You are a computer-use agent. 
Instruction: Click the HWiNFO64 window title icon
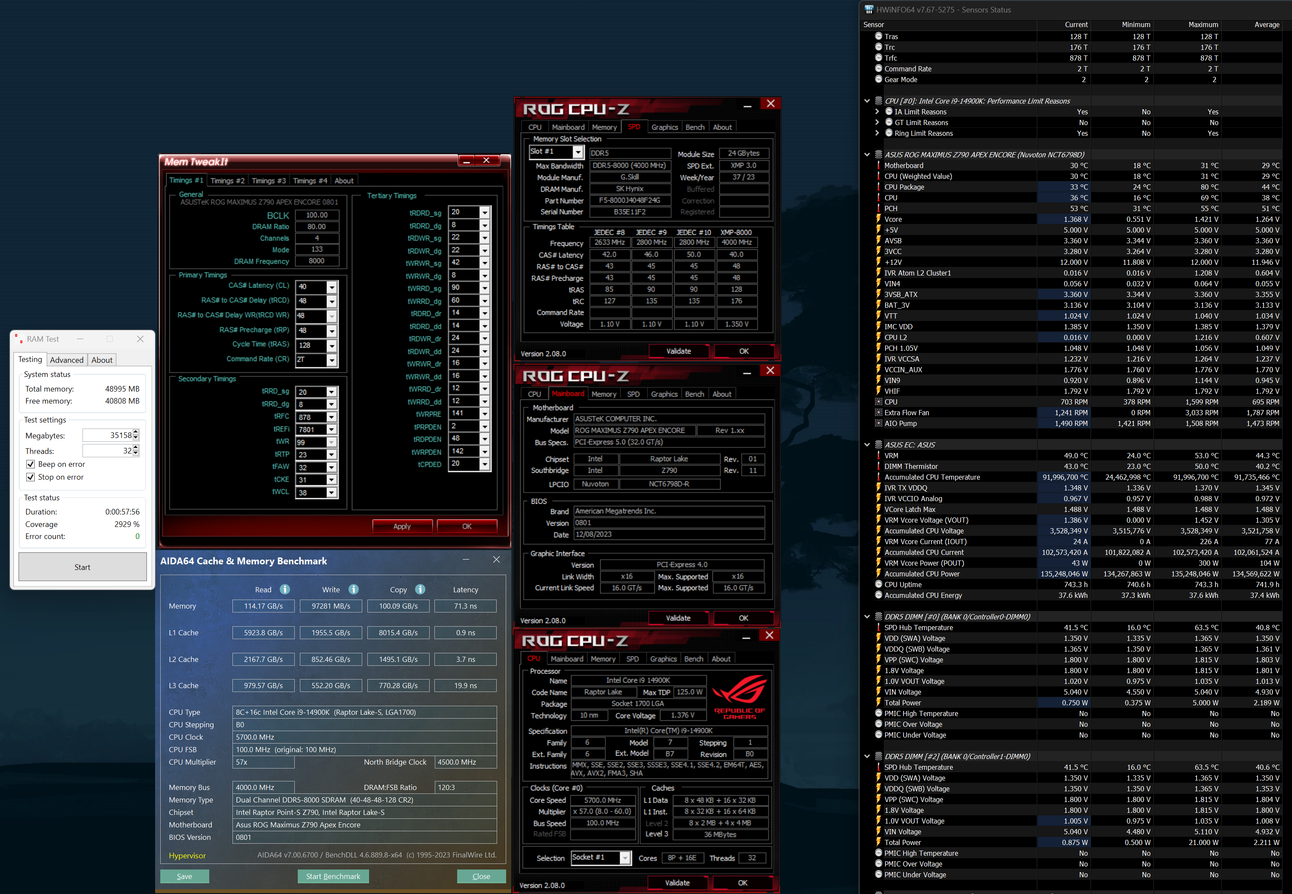(x=869, y=9)
